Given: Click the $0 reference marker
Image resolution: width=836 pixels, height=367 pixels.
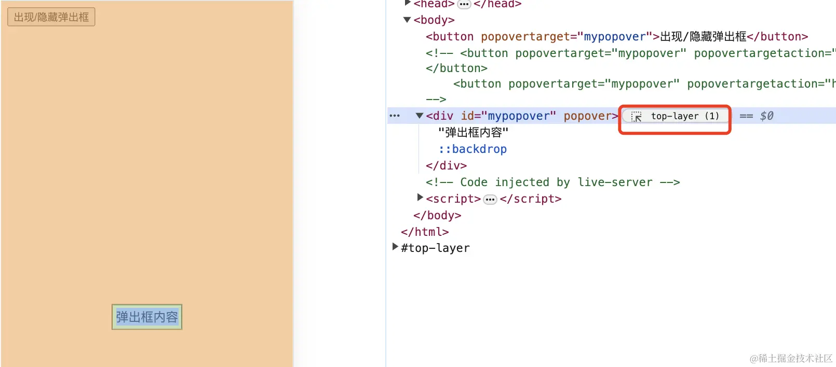Looking at the screenshot, I should coord(766,116).
